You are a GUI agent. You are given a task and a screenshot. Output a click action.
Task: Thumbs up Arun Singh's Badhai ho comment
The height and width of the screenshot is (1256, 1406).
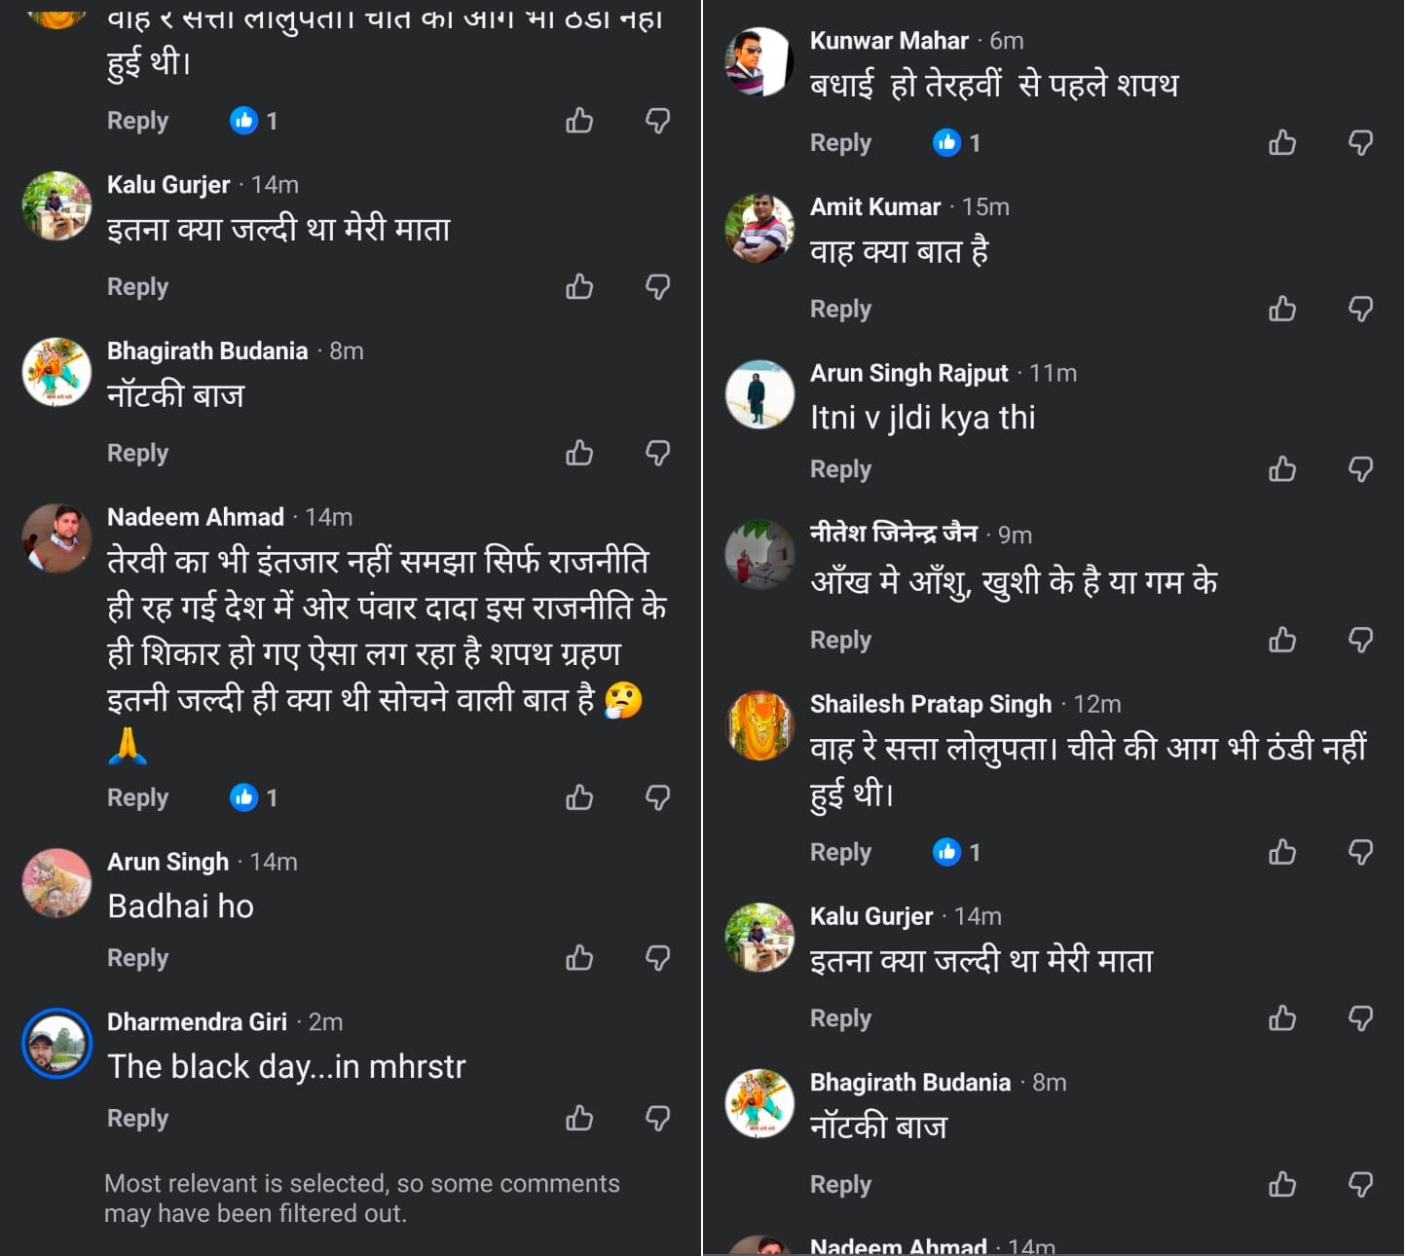coord(579,958)
